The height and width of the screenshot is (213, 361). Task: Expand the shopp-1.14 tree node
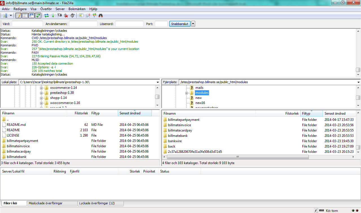pyautogui.click(x=41, y=98)
